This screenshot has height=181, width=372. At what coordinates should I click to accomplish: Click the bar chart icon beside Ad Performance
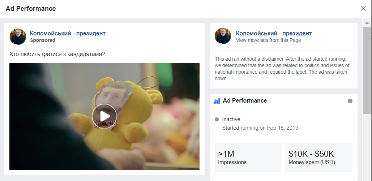pos(217,101)
